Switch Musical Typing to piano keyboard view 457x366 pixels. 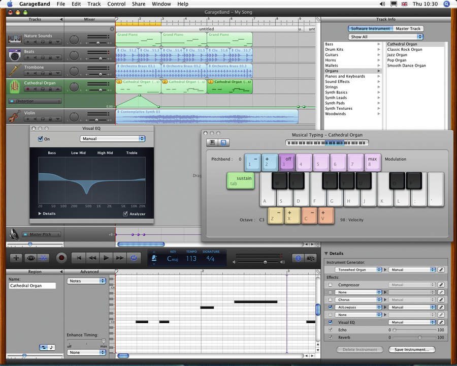tap(212, 142)
